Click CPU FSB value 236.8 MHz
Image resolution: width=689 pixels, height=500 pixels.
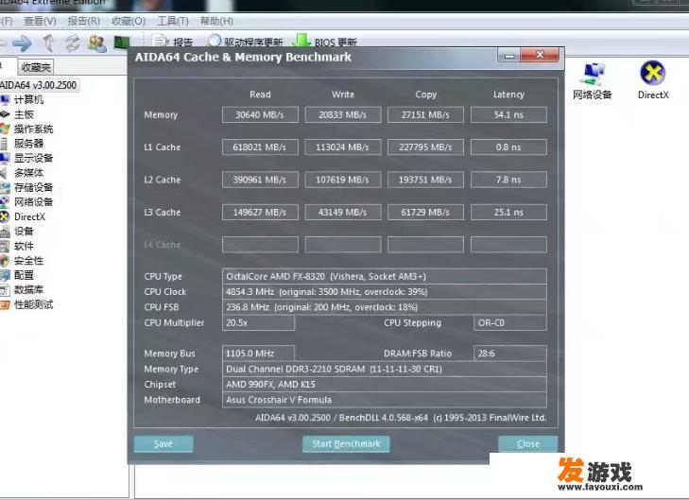(385, 307)
